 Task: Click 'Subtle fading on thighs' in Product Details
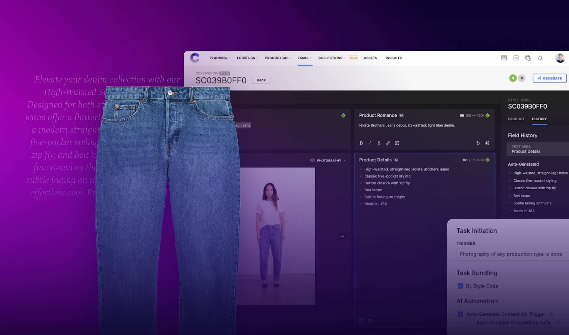(384, 197)
